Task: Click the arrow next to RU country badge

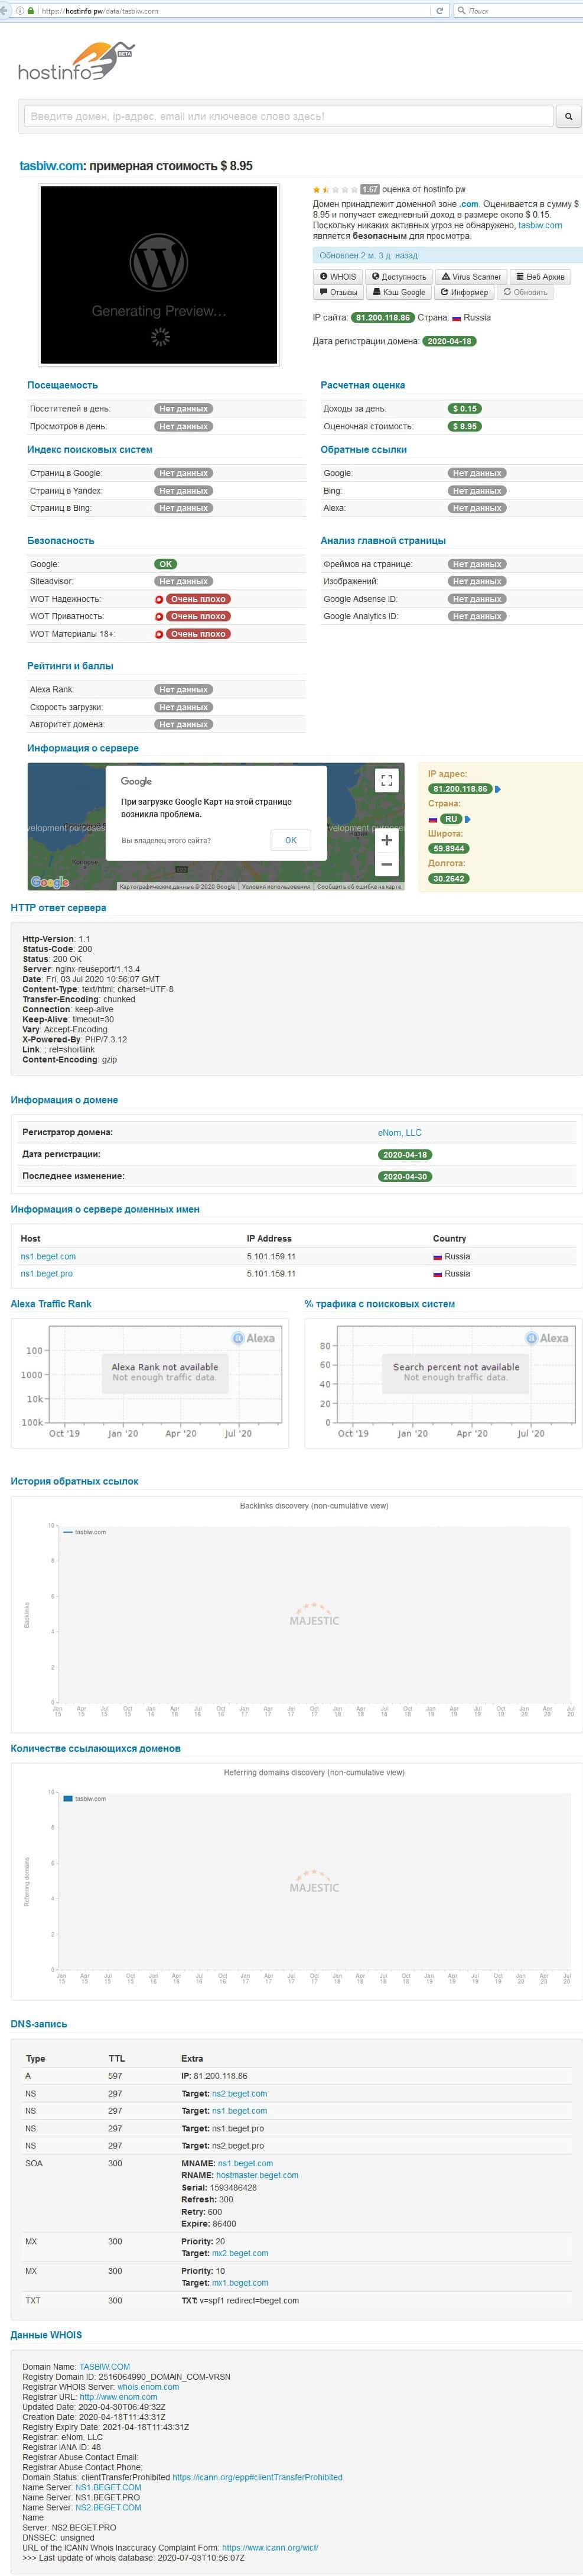Action: pyautogui.click(x=467, y=819)
